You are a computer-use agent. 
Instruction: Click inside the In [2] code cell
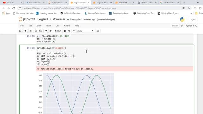click(x=115, y=39)
